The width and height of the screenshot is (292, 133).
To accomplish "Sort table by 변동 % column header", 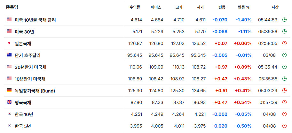I will tap(244, 7).
